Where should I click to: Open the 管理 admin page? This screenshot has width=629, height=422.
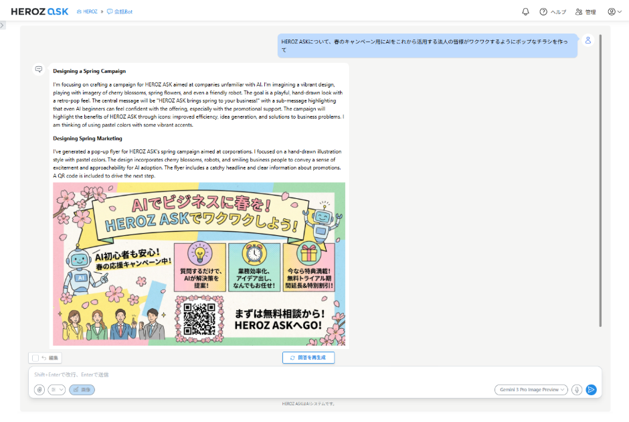pos(586,11)
